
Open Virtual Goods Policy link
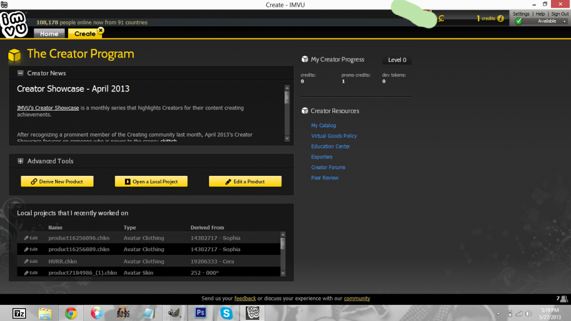(x=334, y=136)
